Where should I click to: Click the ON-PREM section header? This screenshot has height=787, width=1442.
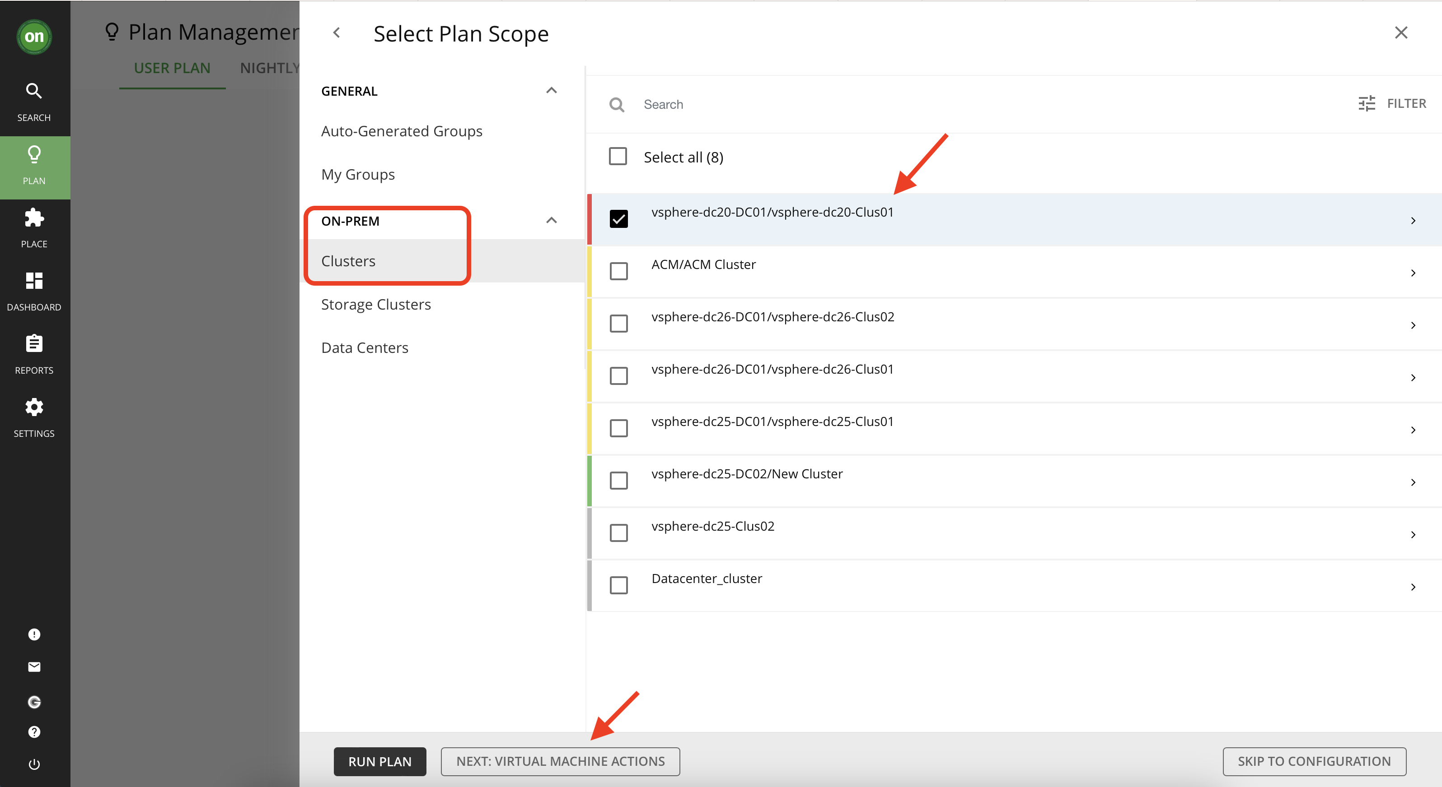pos(351,221)
